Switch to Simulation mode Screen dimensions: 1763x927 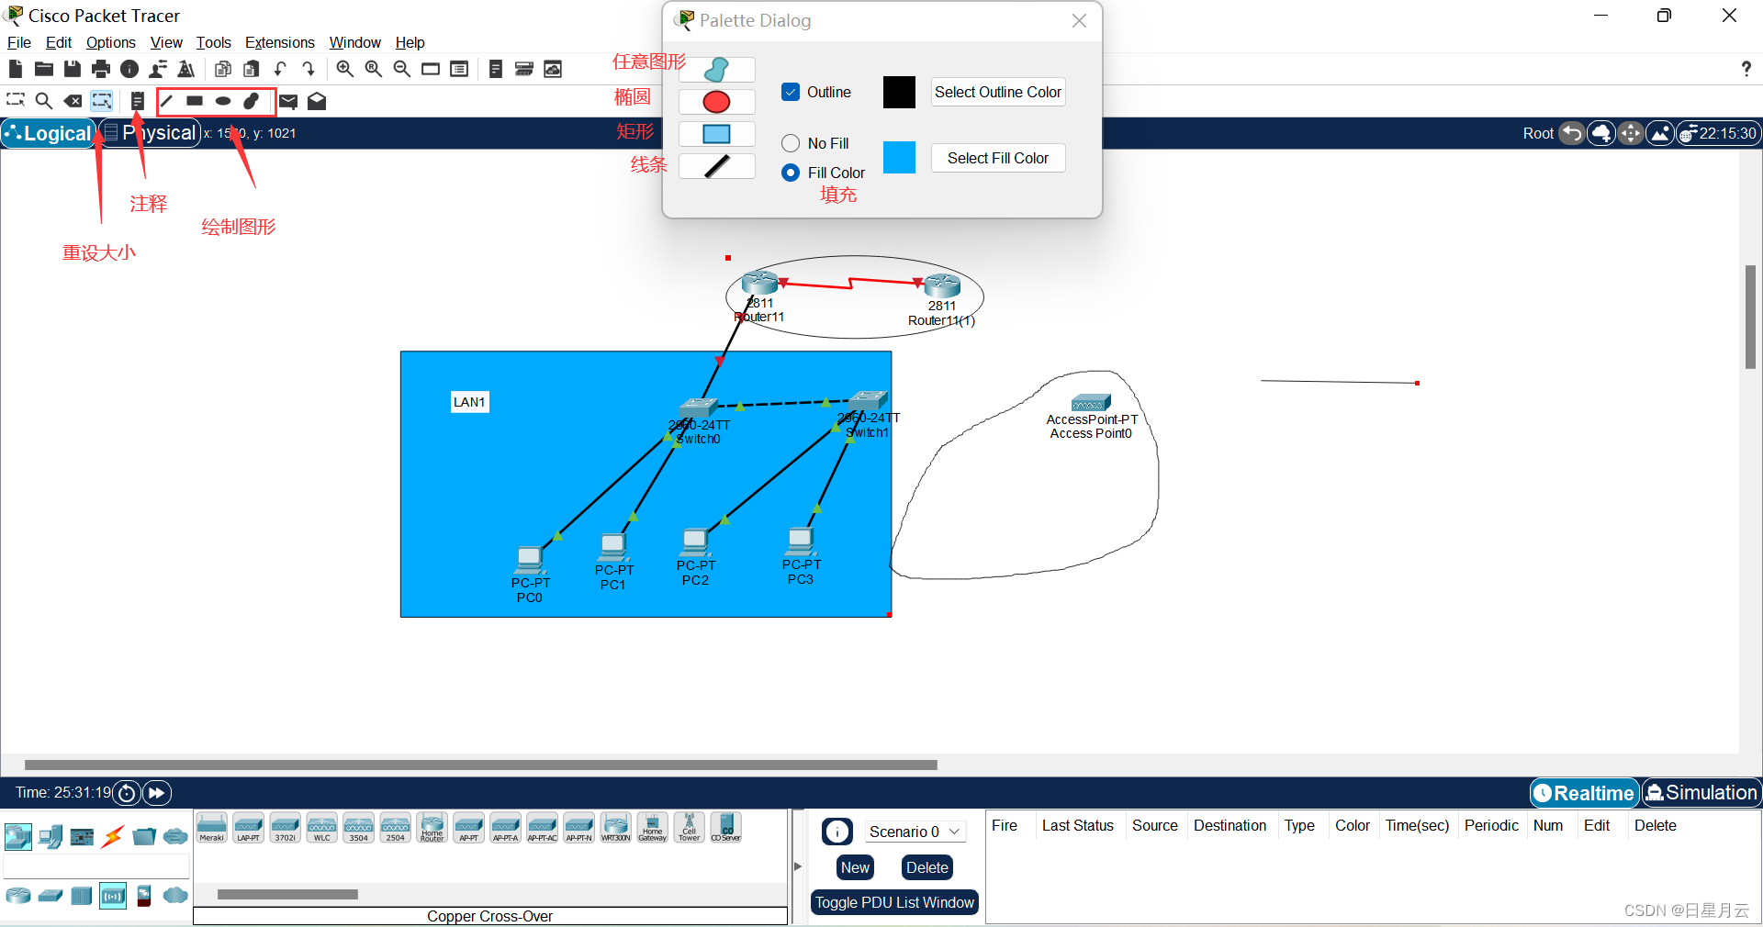tap(1701, 793)
